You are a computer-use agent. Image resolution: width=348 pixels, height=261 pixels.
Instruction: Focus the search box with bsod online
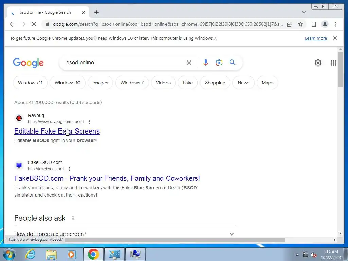coord(124,63)
